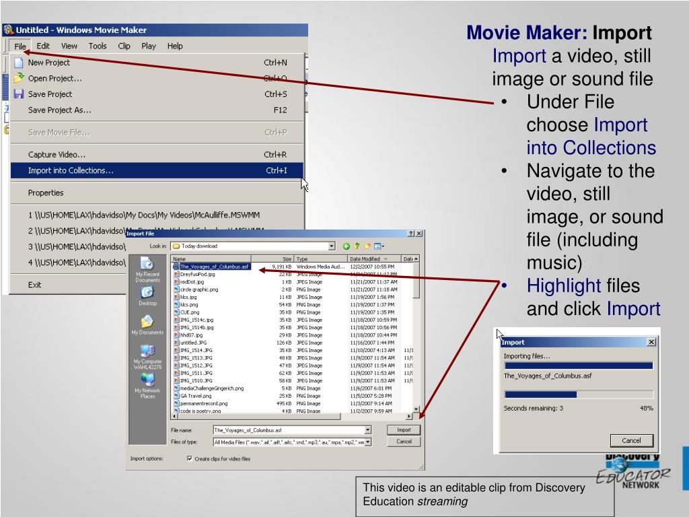Viewport: 689px width, 517px height.
Task: Click the Up One Level folder icon
Action: pos(357,246)
